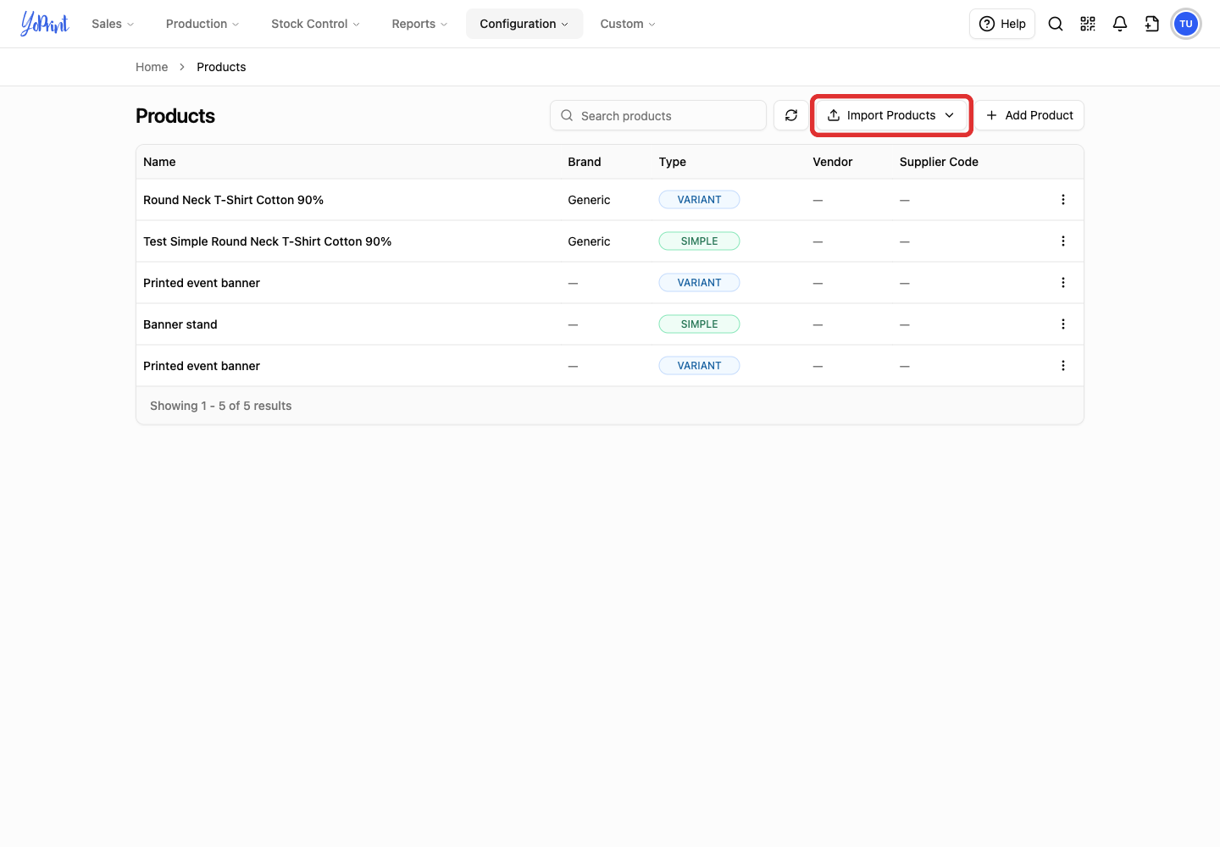Click SIMPLE badge in Banner stand row
Viewport: 1220px width, 847px height.
coord(699,324)
